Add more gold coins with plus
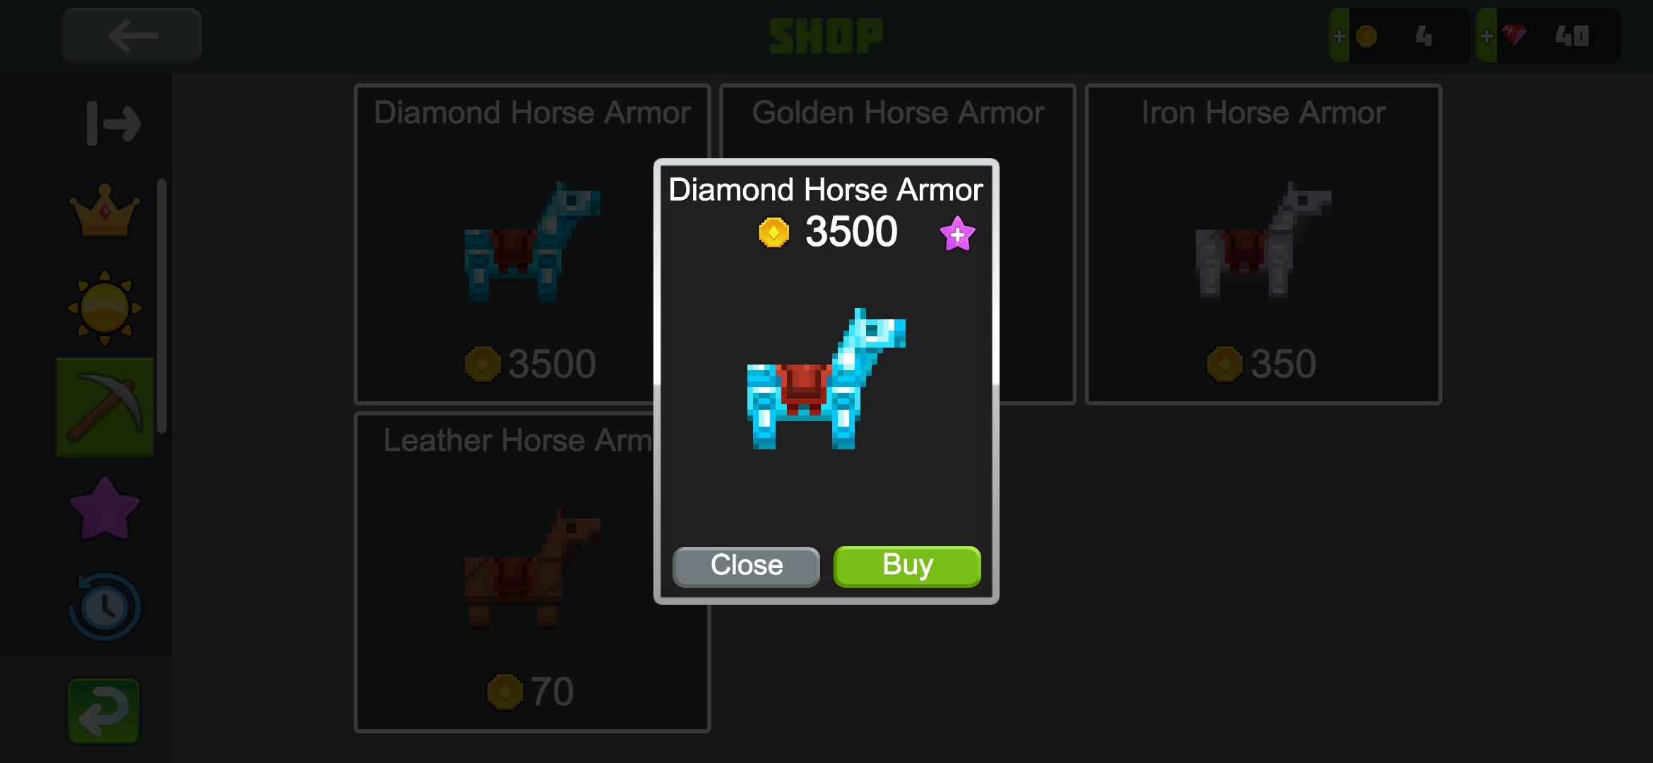Screen dimensions: 1653x763 pyautogui.click(x=1339, y=35)
